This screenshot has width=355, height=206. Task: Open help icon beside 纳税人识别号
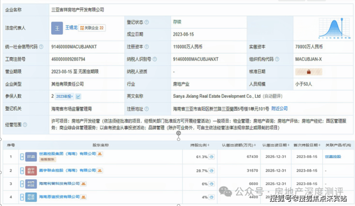[x=154, y=59]
